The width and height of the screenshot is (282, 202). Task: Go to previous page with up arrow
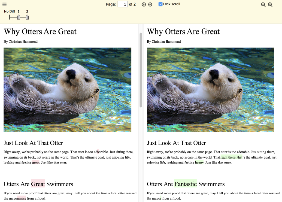click(144, 4)
